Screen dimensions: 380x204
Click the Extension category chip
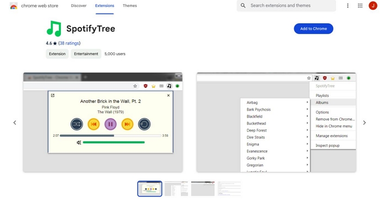(57, 54)
